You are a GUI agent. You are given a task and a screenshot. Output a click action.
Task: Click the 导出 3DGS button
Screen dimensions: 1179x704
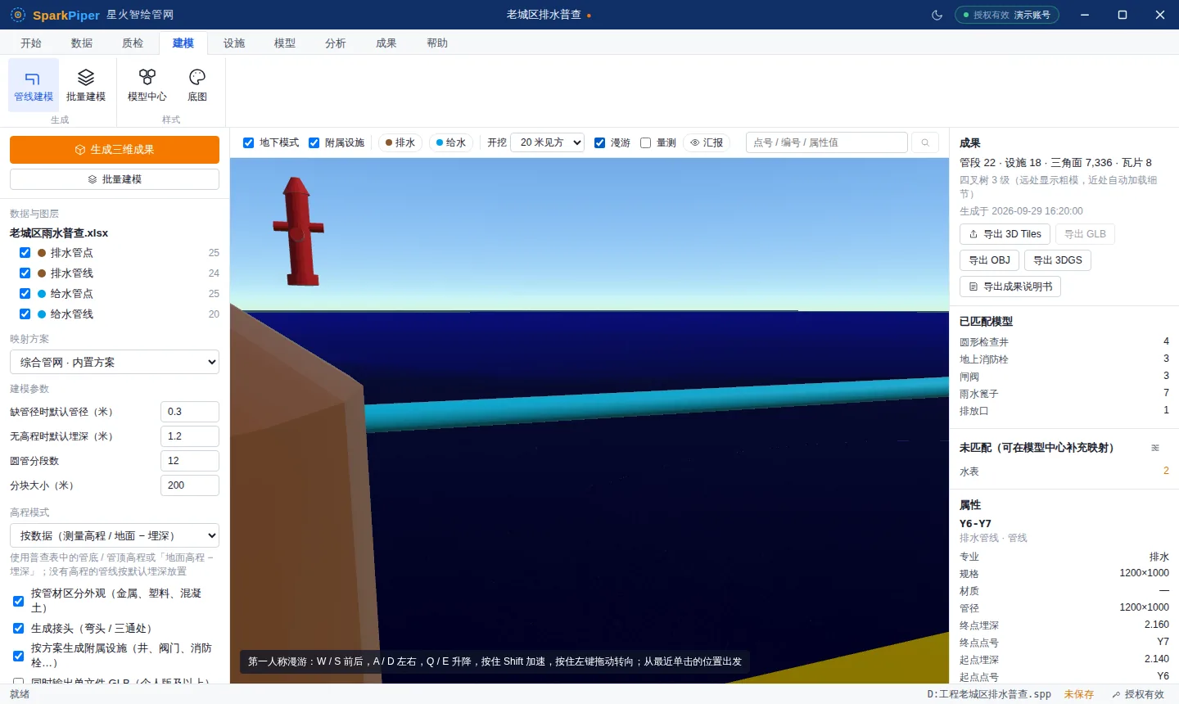[x=1058, y=260]
